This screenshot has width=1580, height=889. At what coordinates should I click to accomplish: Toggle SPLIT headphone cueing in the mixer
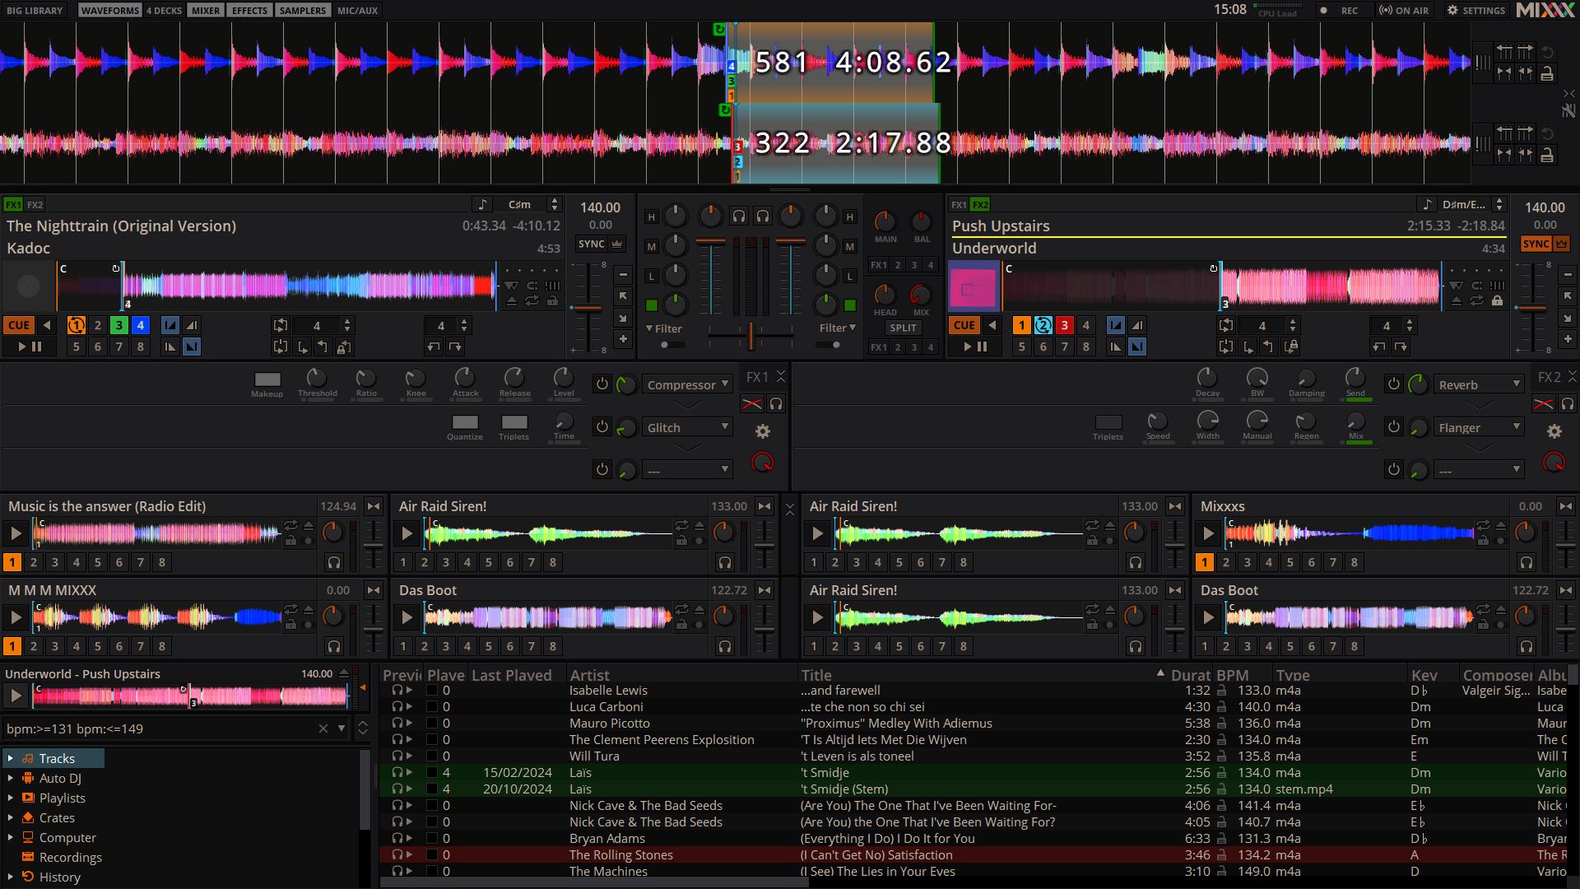coord(902,328)
